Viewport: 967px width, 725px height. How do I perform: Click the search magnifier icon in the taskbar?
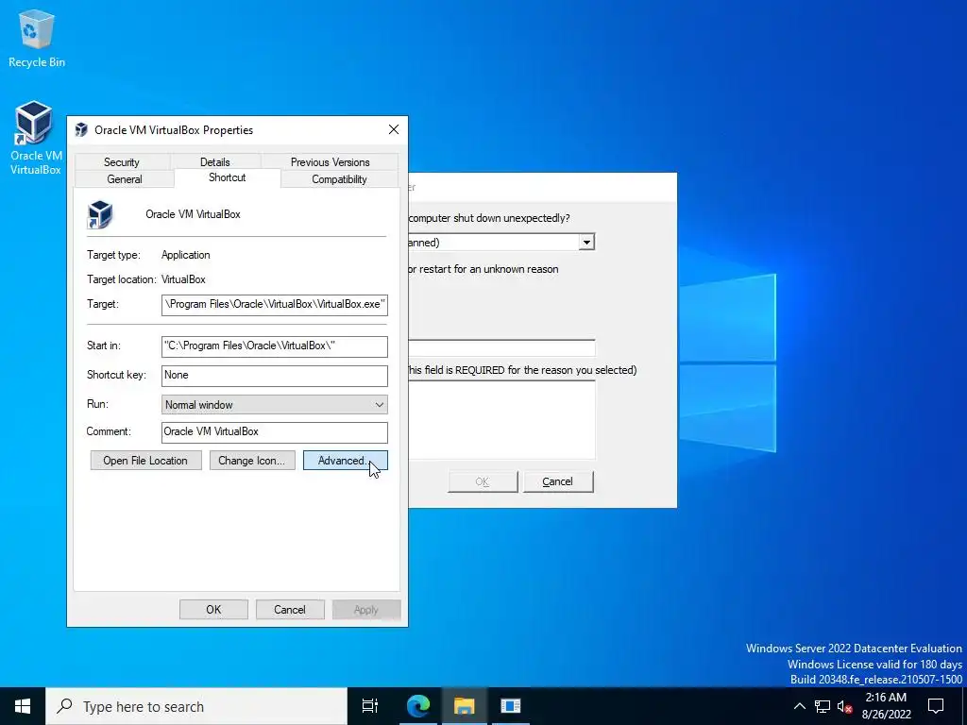coord(64,706)
